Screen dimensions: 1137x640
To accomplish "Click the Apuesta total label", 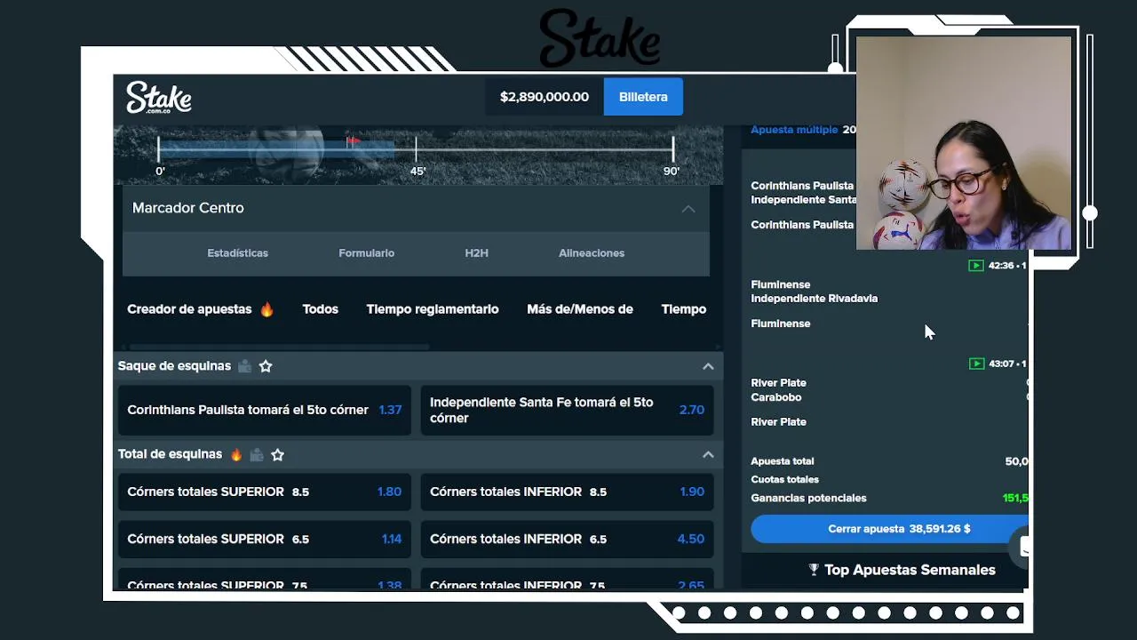I will coord(783,461).
